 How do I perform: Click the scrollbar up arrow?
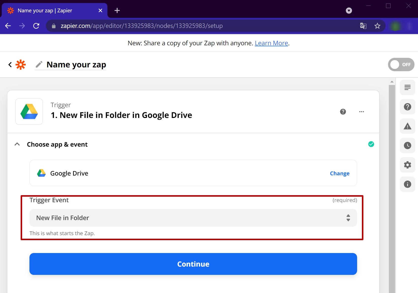tap(392, 81)
